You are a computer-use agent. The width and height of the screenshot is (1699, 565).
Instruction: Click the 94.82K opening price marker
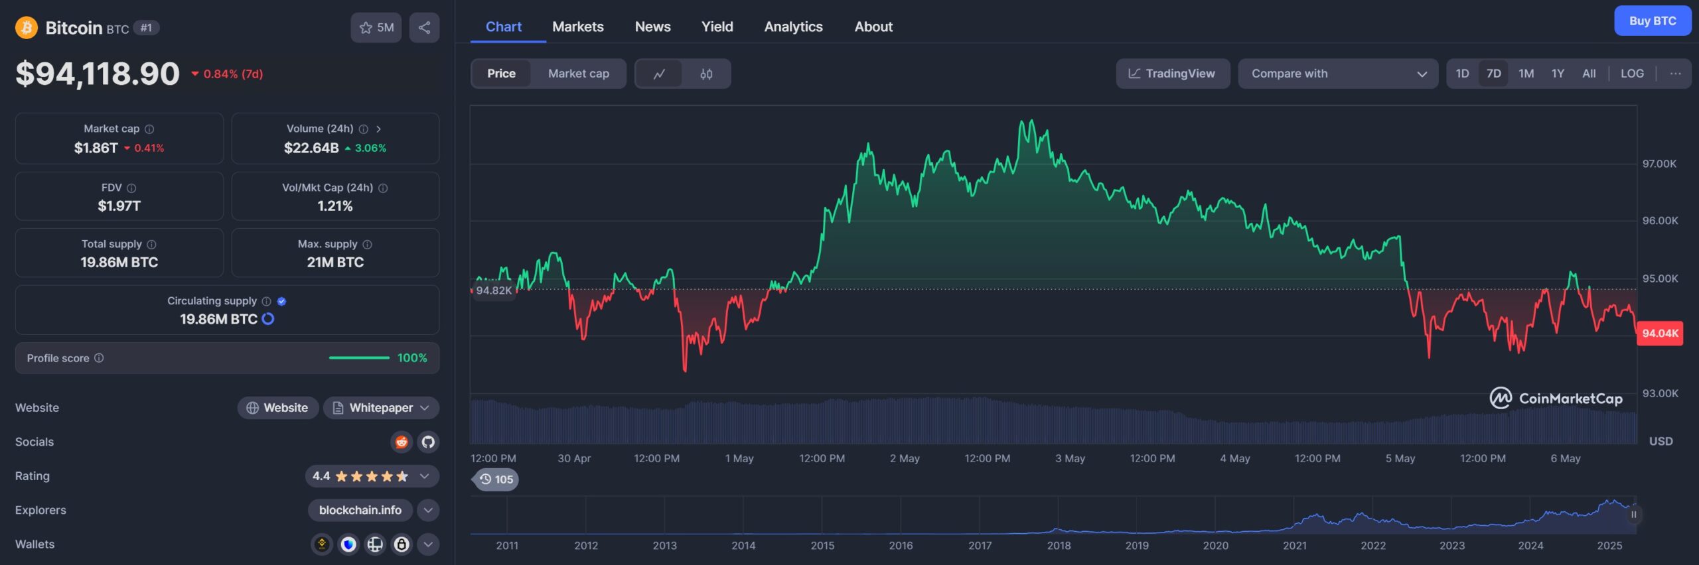click(x=494, y=290)
